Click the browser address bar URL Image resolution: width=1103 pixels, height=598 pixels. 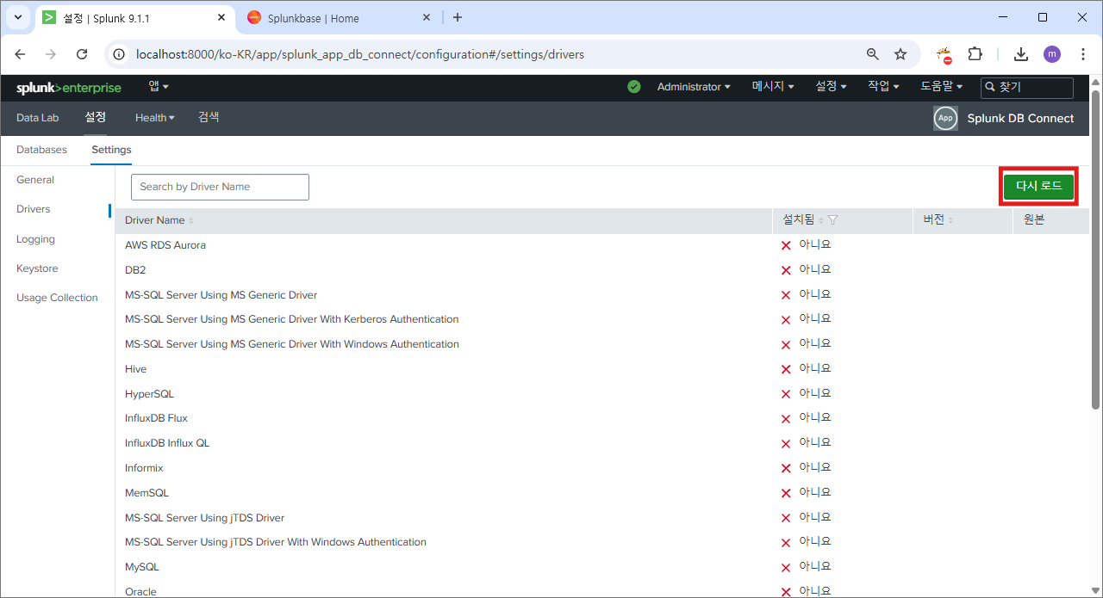click(360, 54)
